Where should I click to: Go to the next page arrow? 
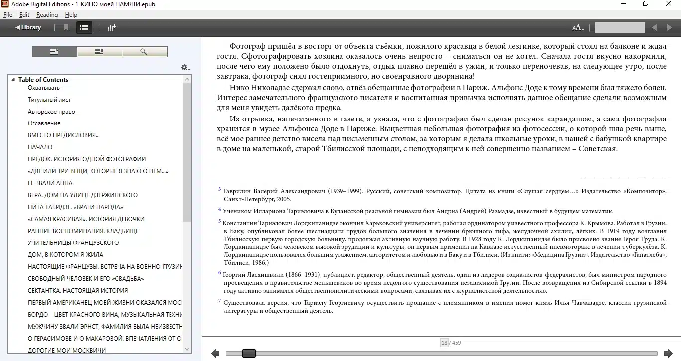click(668, 354)
